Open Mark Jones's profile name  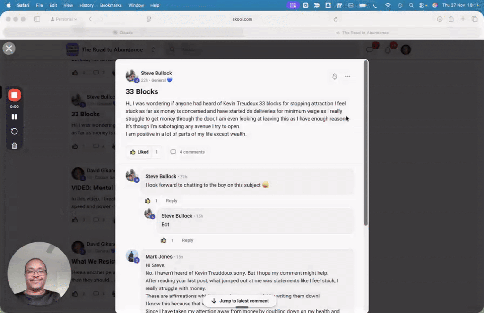(x=159, y=257)
